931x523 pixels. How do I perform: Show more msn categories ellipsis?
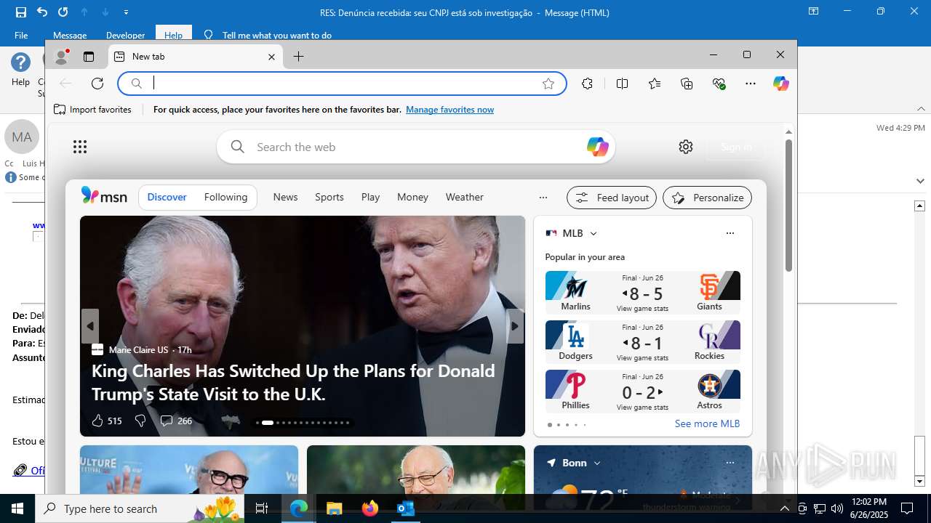[543, 197]
